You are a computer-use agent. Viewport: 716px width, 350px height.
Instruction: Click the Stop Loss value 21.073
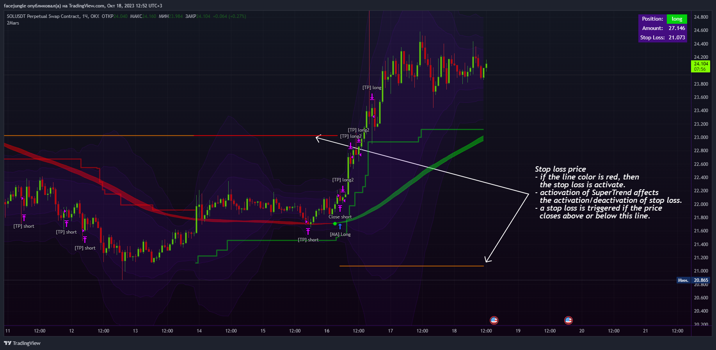tap(677, 37)
